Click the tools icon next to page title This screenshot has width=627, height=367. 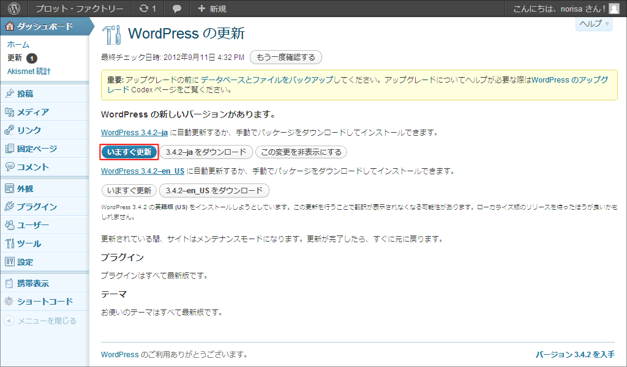point(111,34)
